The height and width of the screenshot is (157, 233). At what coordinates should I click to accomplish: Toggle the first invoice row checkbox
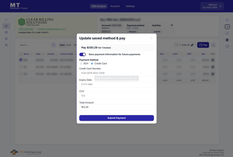click(21, 60)
